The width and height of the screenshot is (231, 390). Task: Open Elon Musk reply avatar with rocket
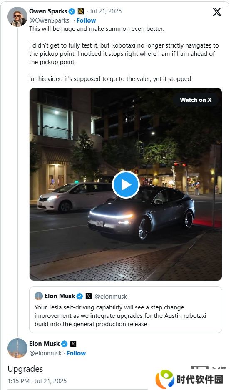pos(17,348)
